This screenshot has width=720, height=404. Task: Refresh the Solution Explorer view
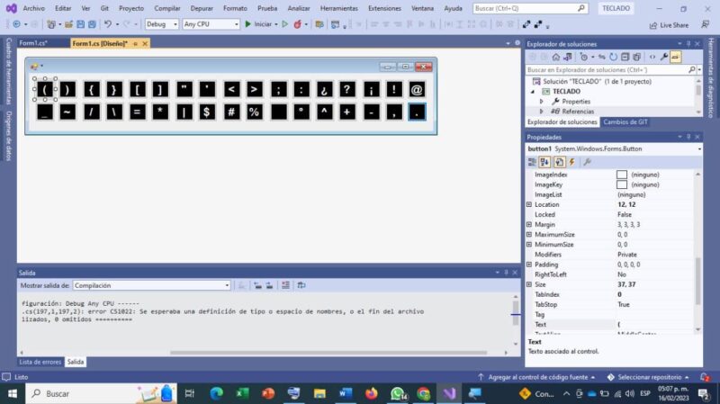[613, 56]
